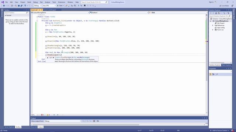Image resolution: width=236 pixels, height=132 pixels.
Task: Open the Analyze menu
Action: [x=48, y=2]
